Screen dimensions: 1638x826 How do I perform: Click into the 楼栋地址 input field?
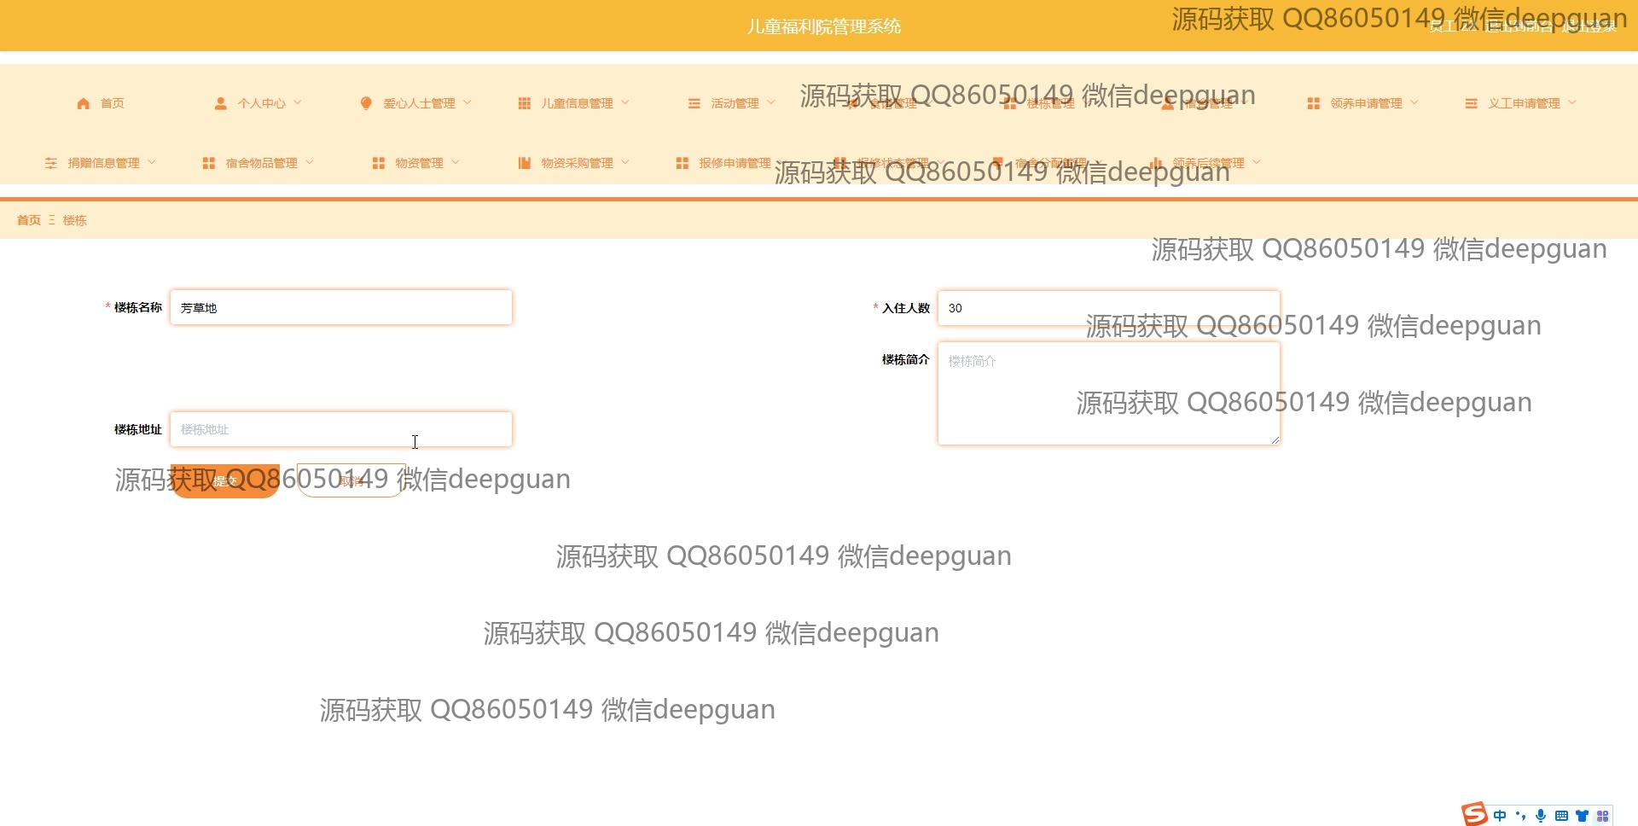coord(341,429)
